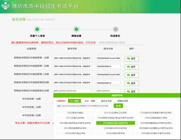Open the fifth 志愿 school selector field
Screen dimensions: 181x140
72,91
